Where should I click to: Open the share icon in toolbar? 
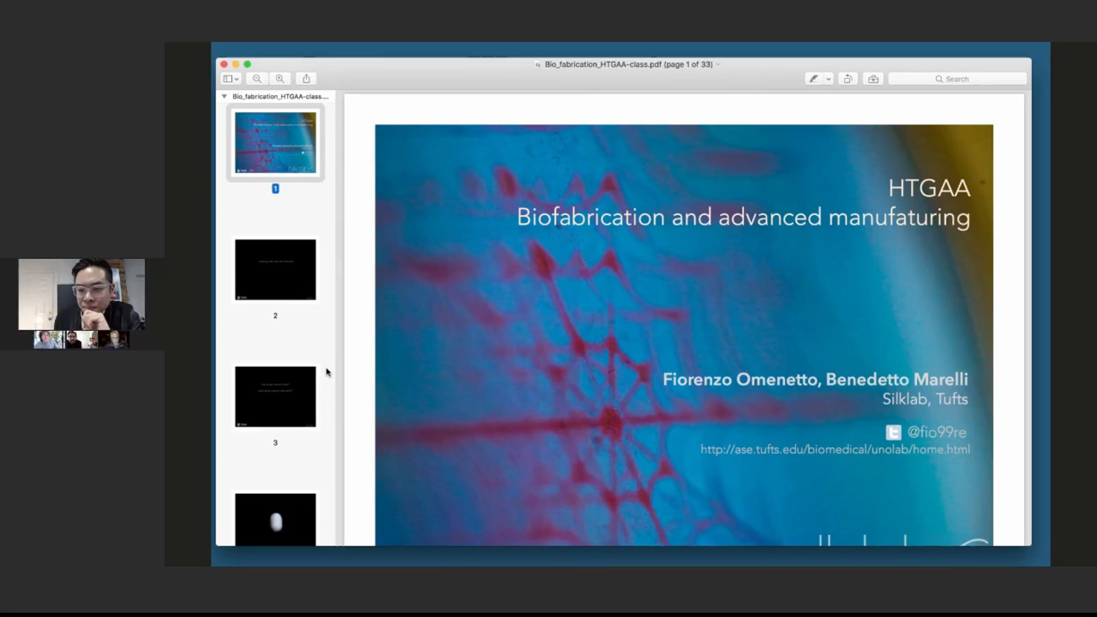pyautogui.click(x=306, y=79)
